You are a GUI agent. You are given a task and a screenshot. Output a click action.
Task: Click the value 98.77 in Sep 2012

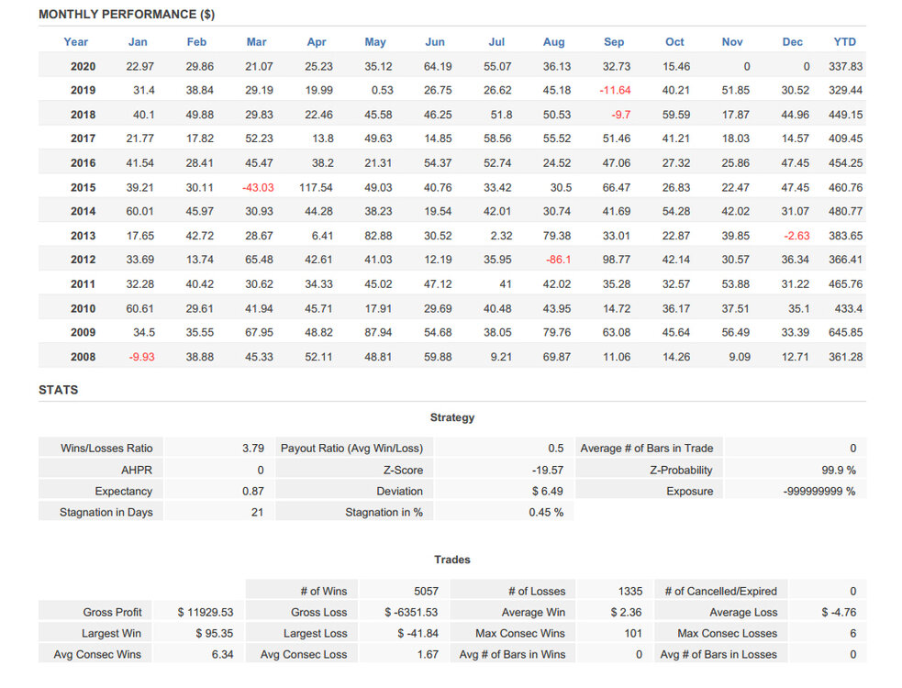(616, 260)
